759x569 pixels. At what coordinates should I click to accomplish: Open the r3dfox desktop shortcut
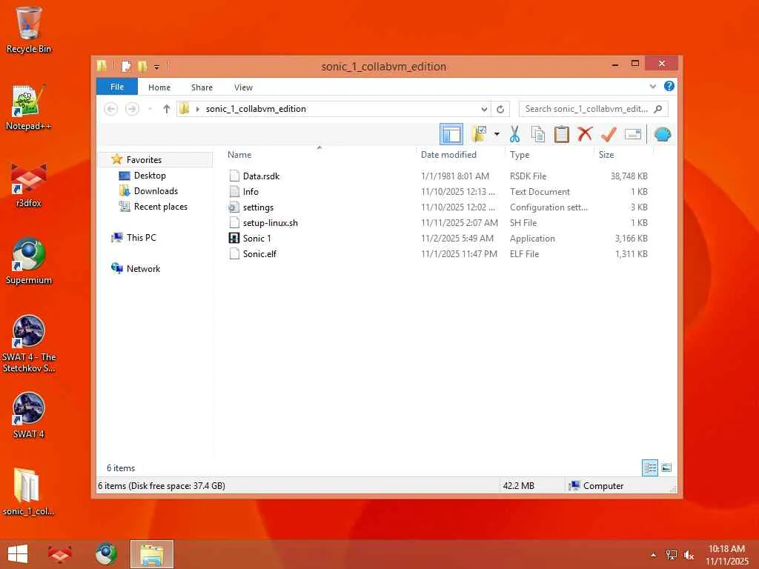(29, 185)
